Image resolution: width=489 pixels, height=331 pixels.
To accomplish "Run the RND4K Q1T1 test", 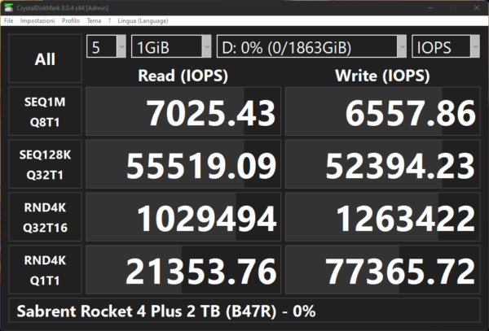I will pyautogui.click(x=45, y=269).
